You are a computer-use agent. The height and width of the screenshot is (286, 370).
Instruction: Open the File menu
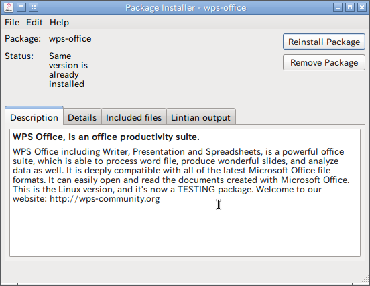(12, 23)
